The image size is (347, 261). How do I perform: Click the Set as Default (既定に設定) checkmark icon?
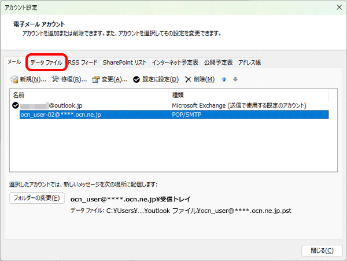(x=136, y=79)
